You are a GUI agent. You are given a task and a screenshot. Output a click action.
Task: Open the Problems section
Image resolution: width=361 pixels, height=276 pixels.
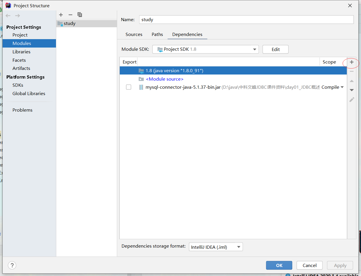(22, 110)
